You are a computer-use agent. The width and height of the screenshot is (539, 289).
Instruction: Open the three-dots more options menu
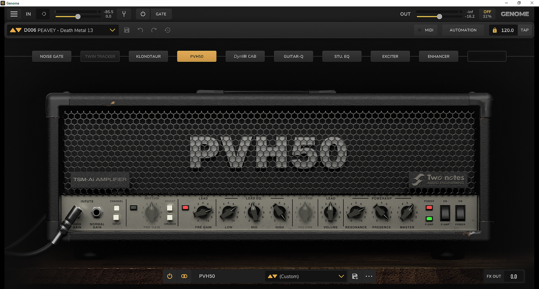[369, 276]
